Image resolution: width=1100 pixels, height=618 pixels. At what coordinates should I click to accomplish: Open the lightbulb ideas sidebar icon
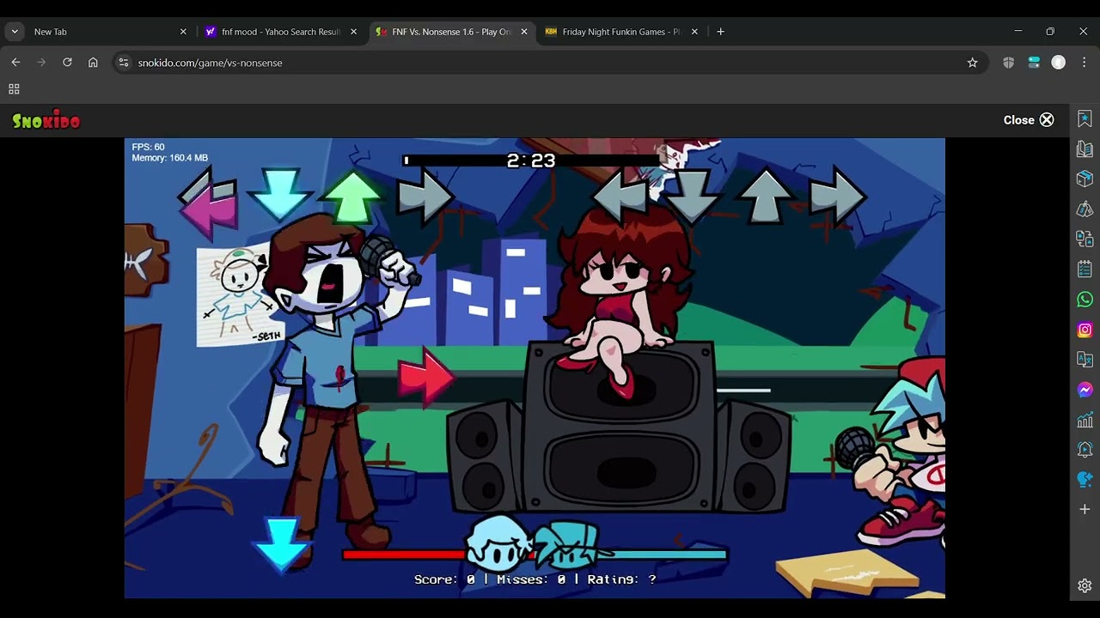(1085, 479)
